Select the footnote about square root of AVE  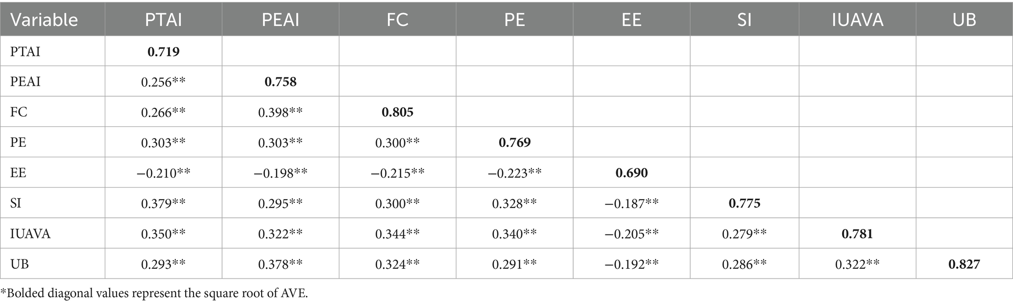click(155, 294)
